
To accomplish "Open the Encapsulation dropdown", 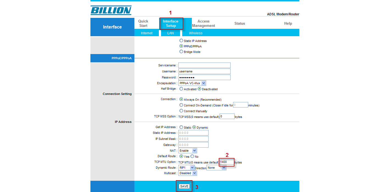I will coord(192,83).
